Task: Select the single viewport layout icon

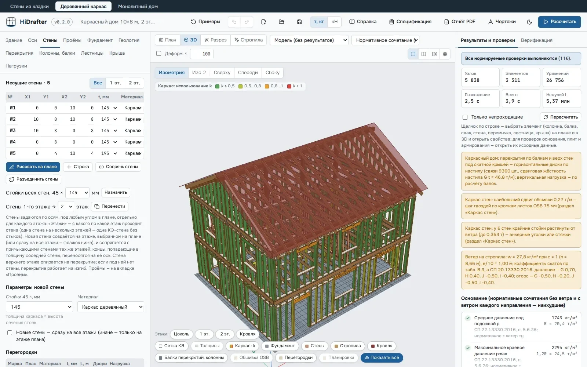Action: pyautogui.click(x=413, y=54)
